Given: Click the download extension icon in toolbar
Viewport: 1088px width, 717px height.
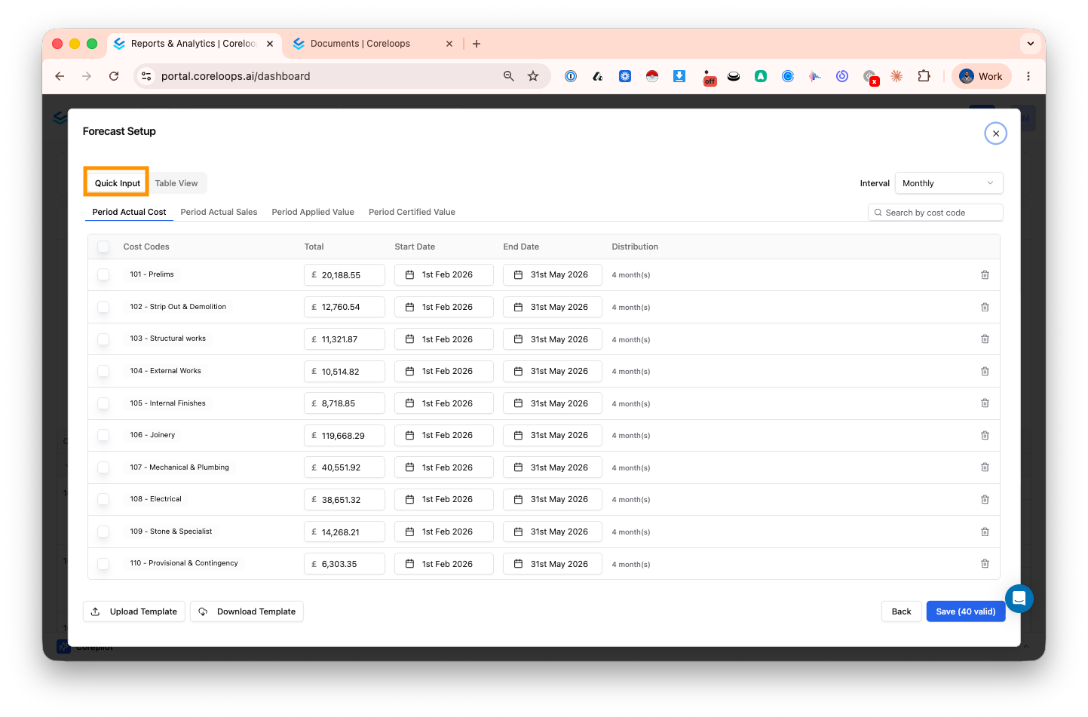Looking at the screenshot, I should [679, 76].
